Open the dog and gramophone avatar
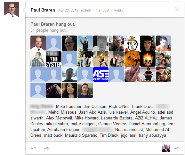Viewport: 185px width, 155px height. (54, 90)
